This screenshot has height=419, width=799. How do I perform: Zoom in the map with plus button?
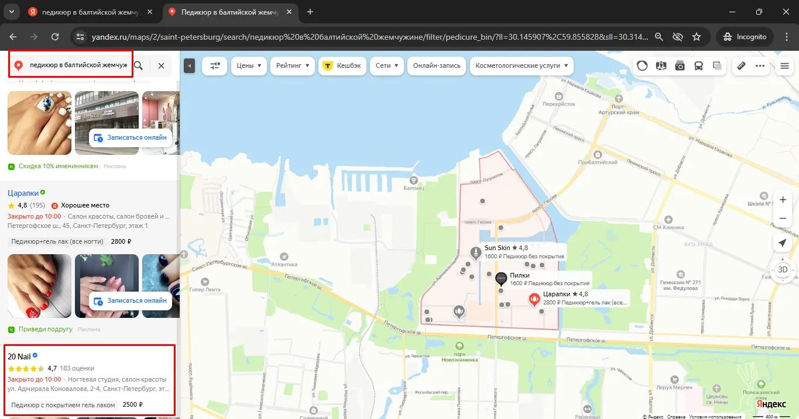click(783, 200)
